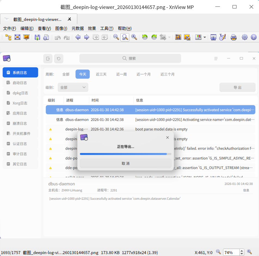Viewport: 259px width, 256px height.
Task: Go to previous file with blue left arrow
Action: [x=78, y=37]
